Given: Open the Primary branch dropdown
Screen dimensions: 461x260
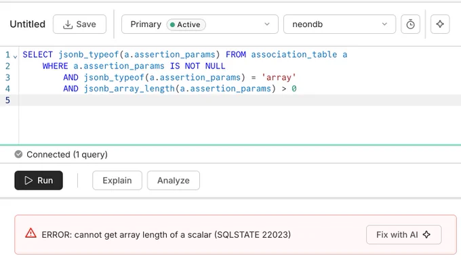Looking at the screenshot, I should click(x=199, y=24).
